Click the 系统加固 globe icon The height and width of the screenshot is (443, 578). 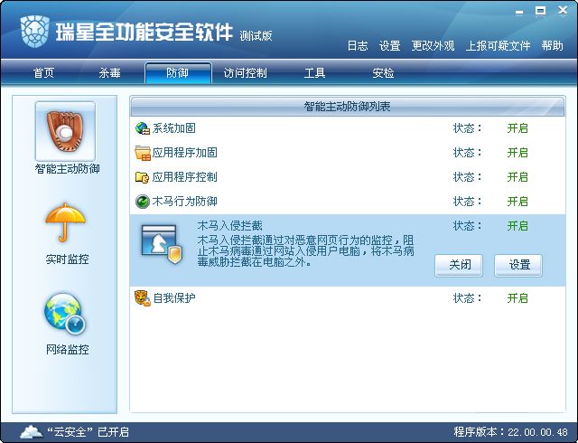coord(143,128)
